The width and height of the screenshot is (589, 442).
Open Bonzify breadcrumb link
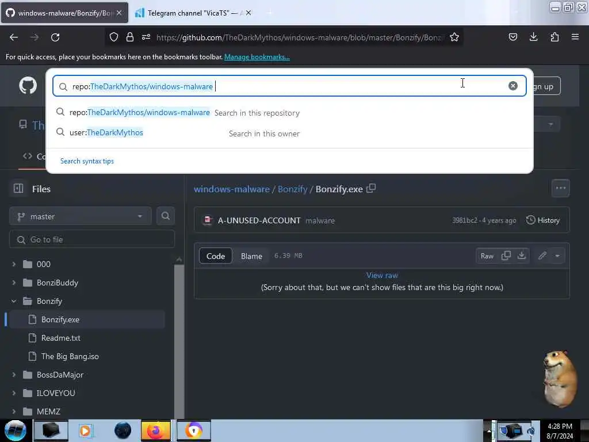[293, 189]
